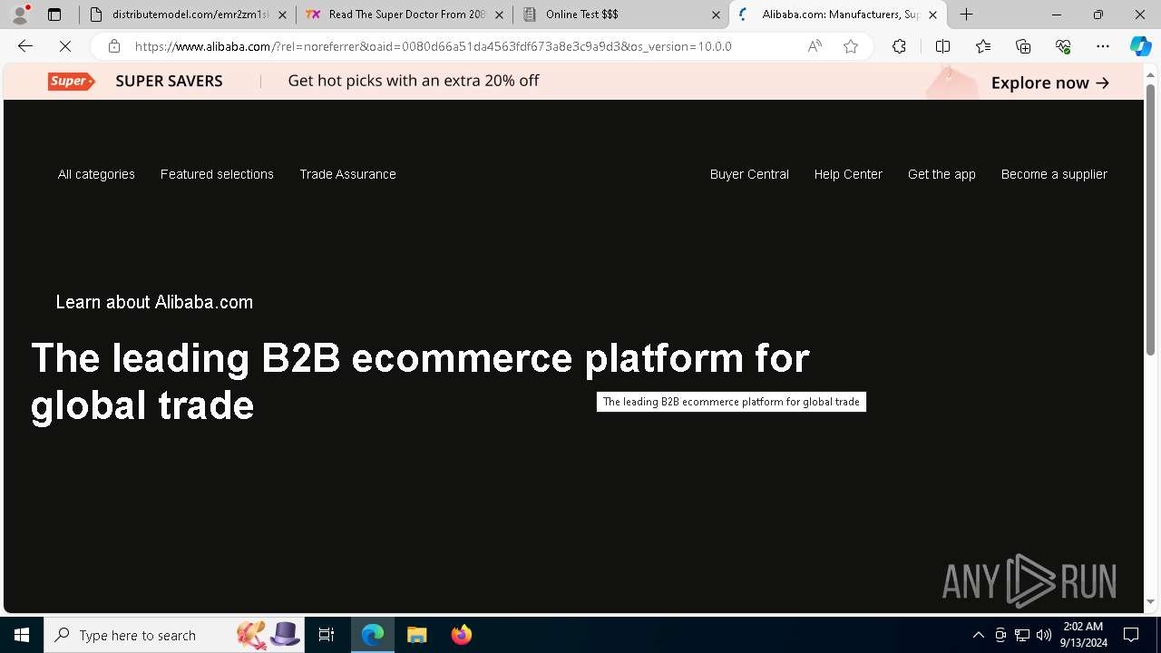The width and height of the screenshot is (1161, 653).
Task: Open Trade Assurance link
Action: coord(347,174)
